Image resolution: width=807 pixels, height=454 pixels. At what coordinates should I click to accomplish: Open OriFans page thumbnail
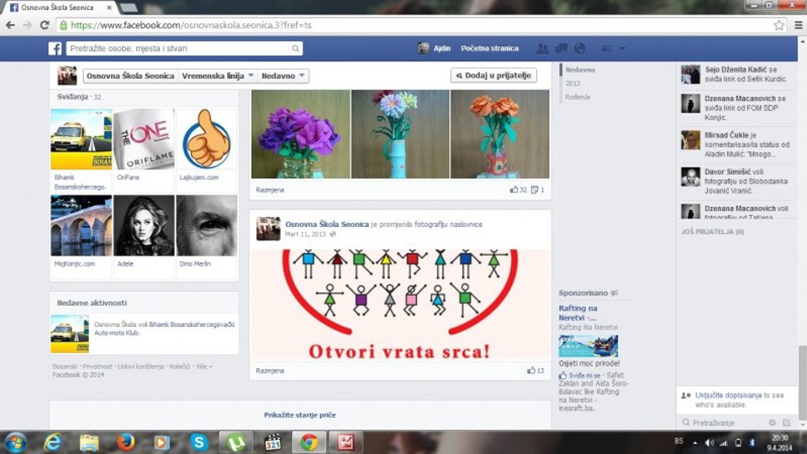pyautogui.click(x=144, y=139)
